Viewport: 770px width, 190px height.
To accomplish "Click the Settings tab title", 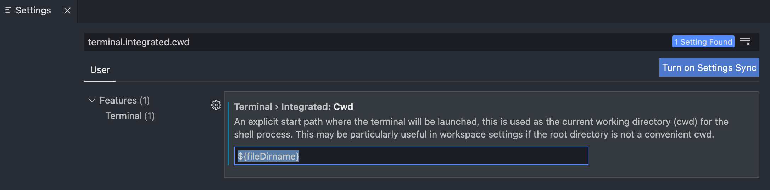I will click(x=33, y=11).
